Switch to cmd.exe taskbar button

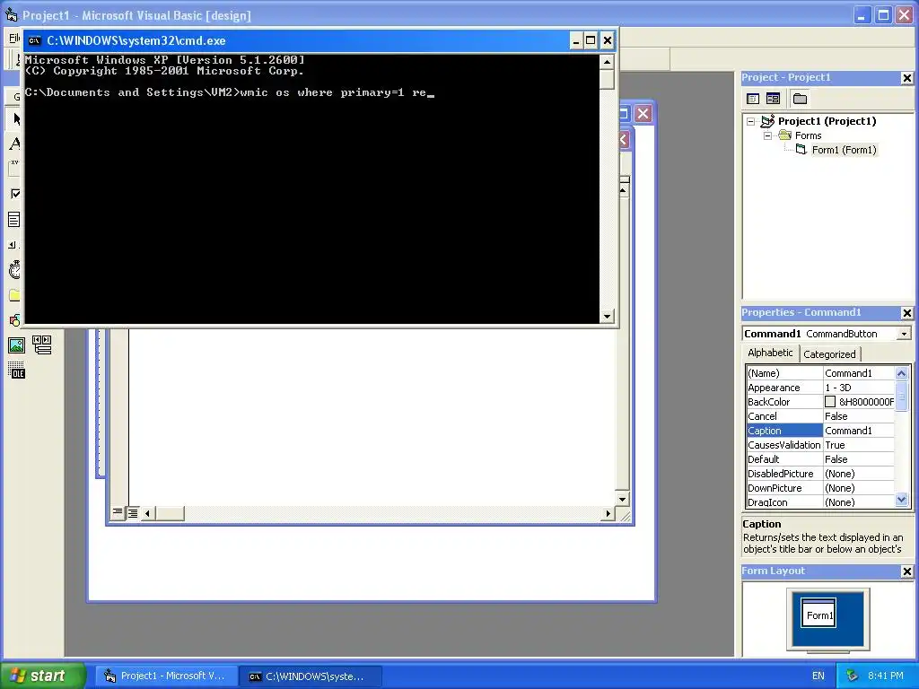pyautogui.click(x=311, y=676)
